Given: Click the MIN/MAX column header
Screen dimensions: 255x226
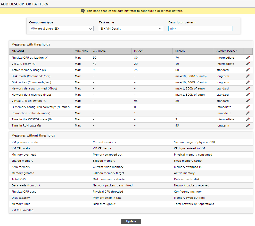Looking at the screenshot, I should (x=81, y=51).
